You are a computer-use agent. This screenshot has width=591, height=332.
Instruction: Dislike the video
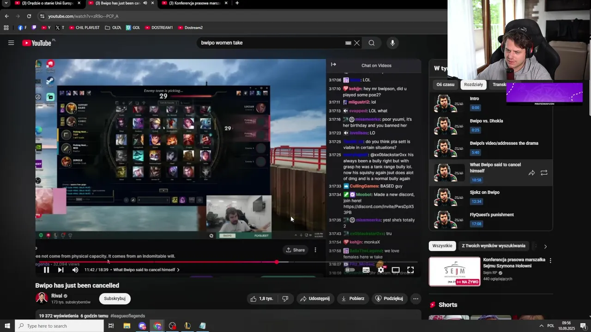tap(285, 298)
